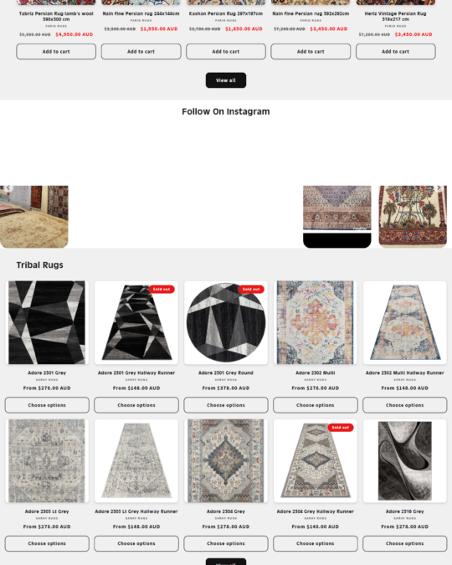Open Adore 2301 Grey Round rug thumbnail

(x=226, y=322)
